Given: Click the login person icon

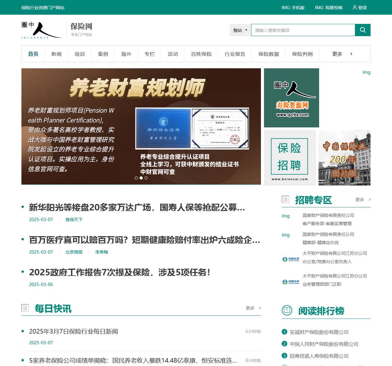Looking at the screenshot, I should 354,7.
